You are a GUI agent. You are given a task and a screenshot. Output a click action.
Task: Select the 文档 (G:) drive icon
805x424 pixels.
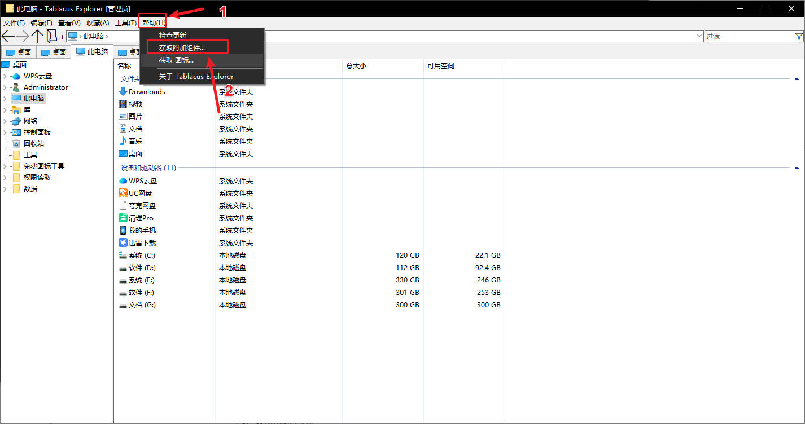click(123, 304)
